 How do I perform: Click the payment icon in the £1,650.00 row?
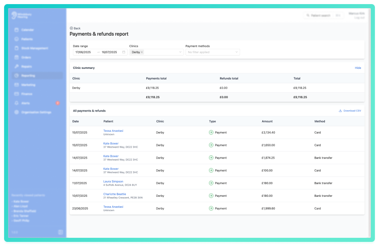(x=211, y=145)
